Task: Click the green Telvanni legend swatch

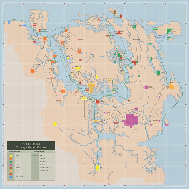Action: pyautogui.click(x=11, y=162)
